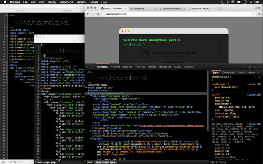
Task: Select the Computed styles tab
Action: coord(228,73)
